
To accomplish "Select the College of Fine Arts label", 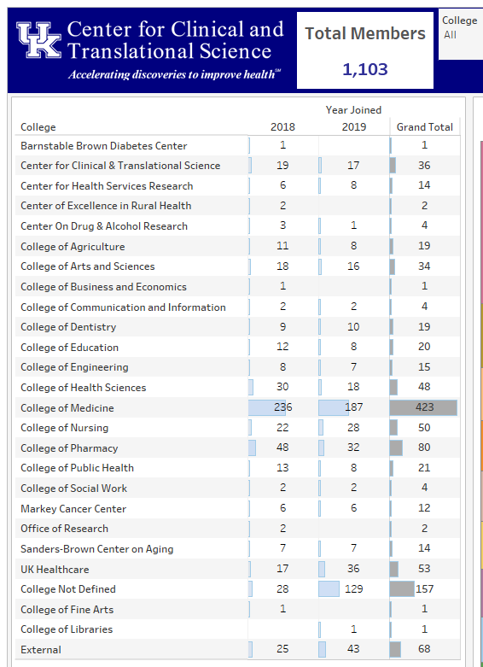I will point(67,610).
